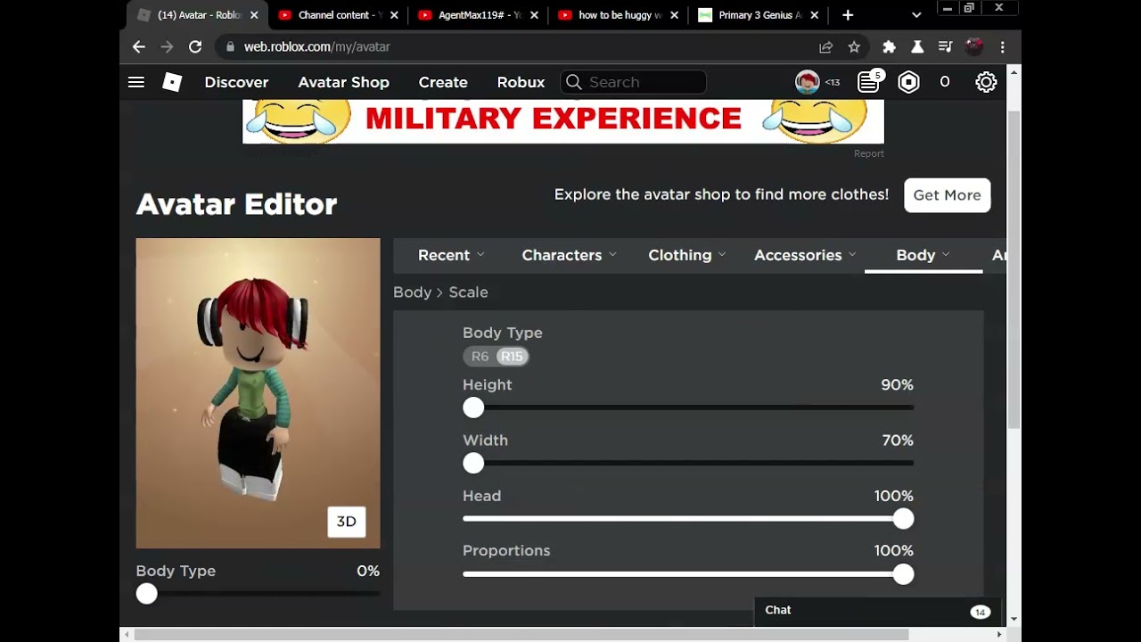Click the chat unread count badge 14
This screenshot has height=642, width=1141.
pyautogui.click(x=980, y=612)
